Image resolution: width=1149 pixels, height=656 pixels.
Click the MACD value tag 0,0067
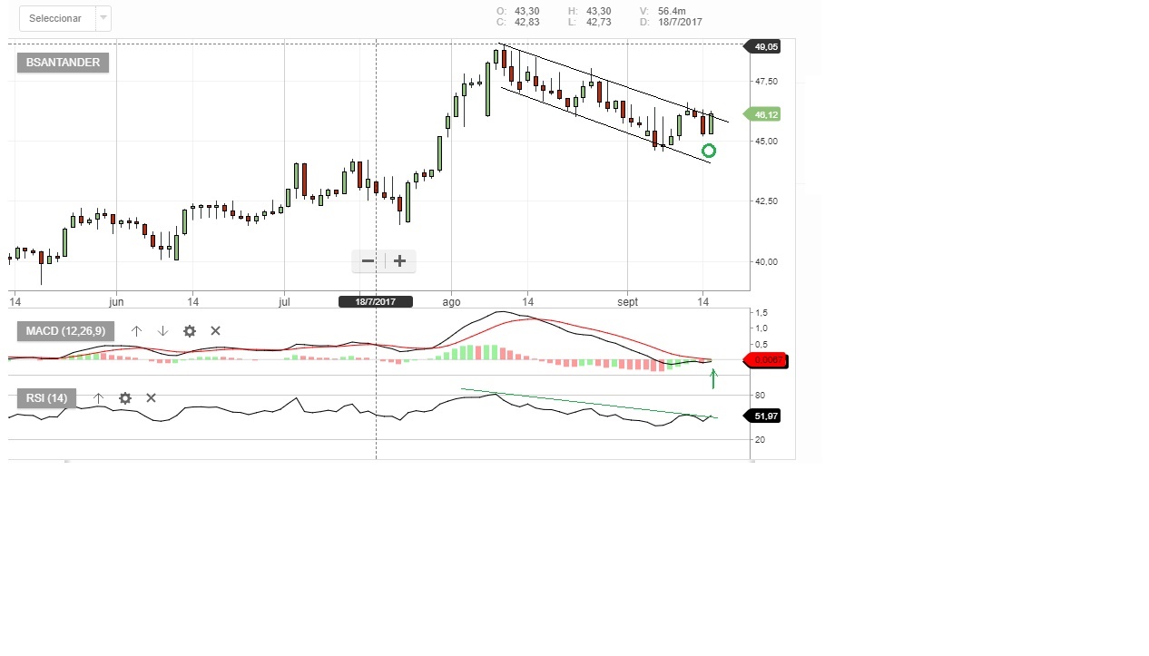(764, 360)
